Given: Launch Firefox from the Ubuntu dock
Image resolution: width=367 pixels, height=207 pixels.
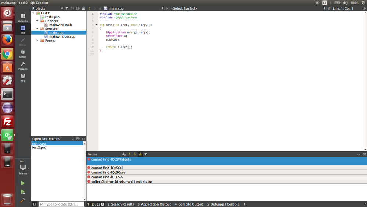Looking at the screenshot, I should coord(7,40).
